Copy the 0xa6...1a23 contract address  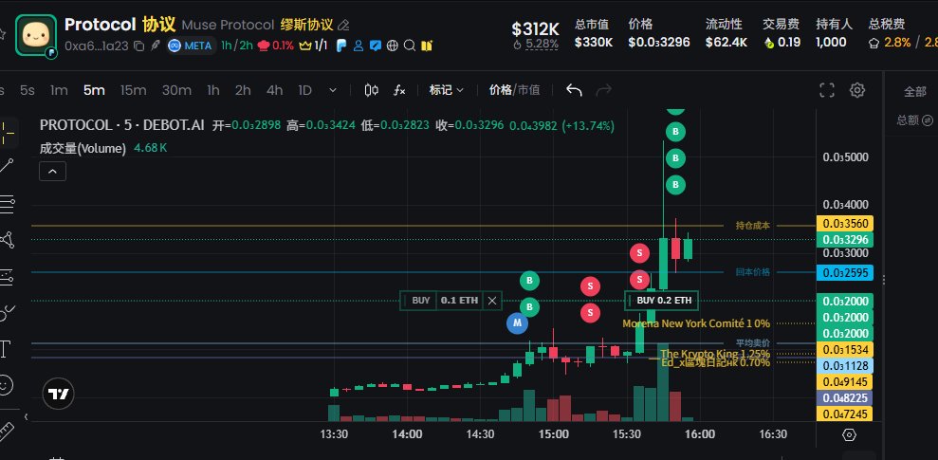click(x=138, y=46)
